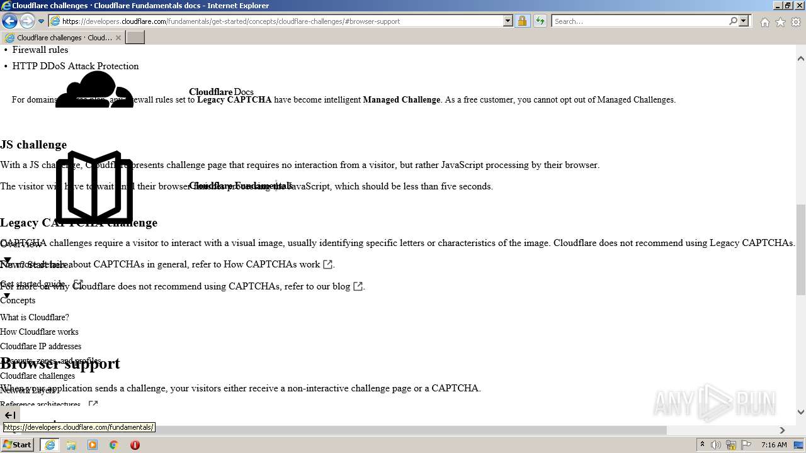Open the Get started guide link
This screenshot has height=453, width=806.
pos(33,284)
